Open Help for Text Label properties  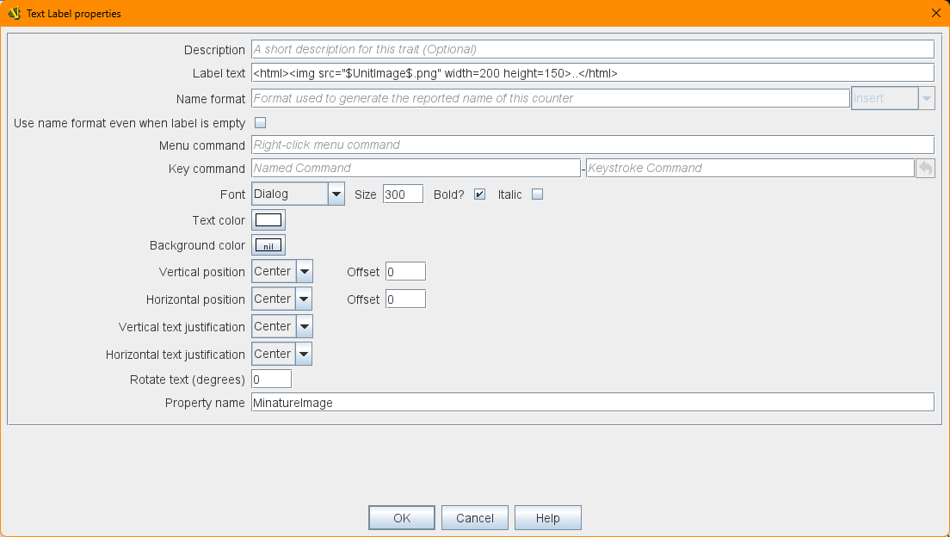click(547, 518)
